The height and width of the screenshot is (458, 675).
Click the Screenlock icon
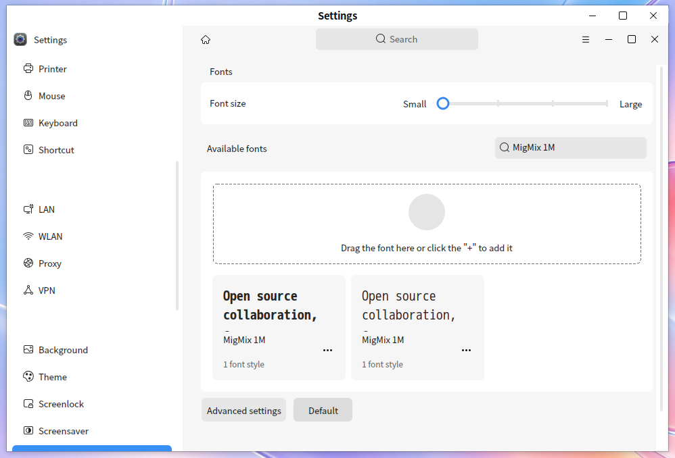pyautogui.click(x=28, y=403)
